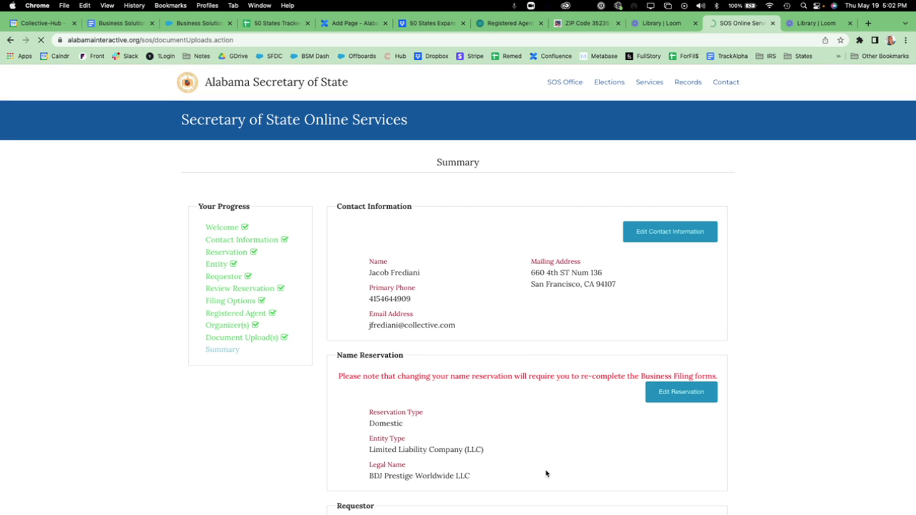Image resolution: width=916 pixels, height=515 pixels.
Task: Go to the SOS Office page
Action: tap(565, 82)
